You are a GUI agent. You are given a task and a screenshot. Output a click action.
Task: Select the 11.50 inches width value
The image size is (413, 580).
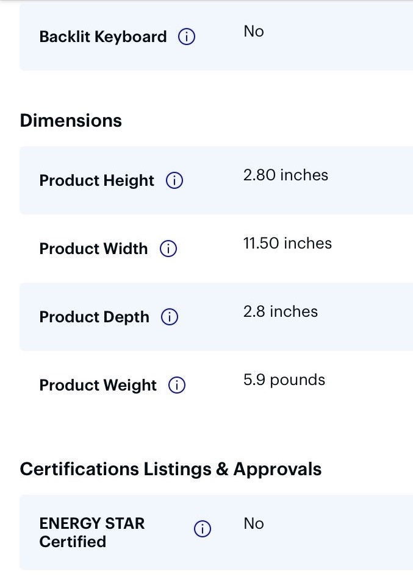[x=287, y=243]
